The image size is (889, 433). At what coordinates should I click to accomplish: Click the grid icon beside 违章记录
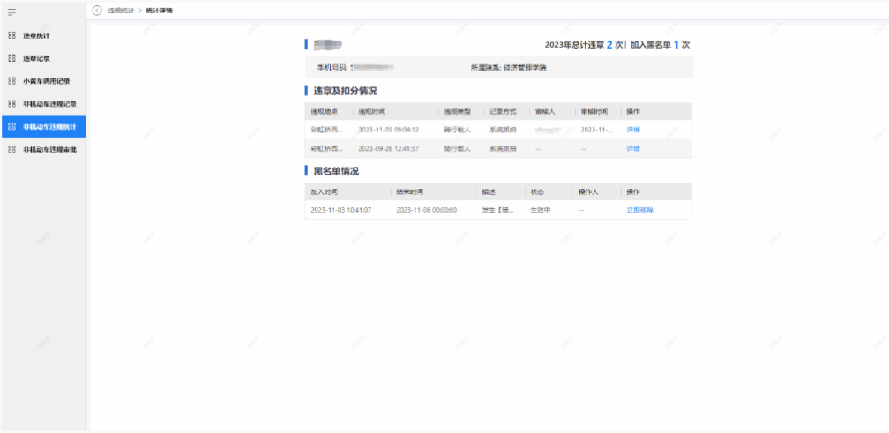tap(11, 58)
